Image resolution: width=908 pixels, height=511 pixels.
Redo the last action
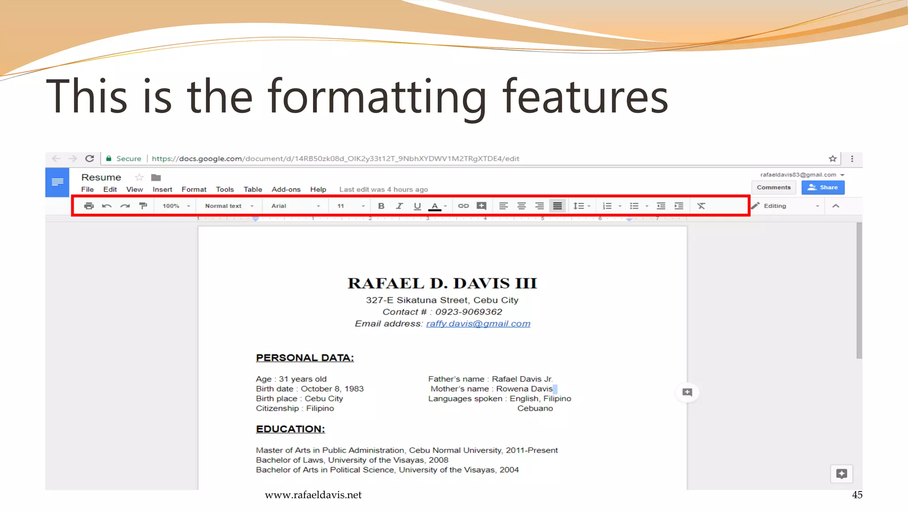coord(125,206)
